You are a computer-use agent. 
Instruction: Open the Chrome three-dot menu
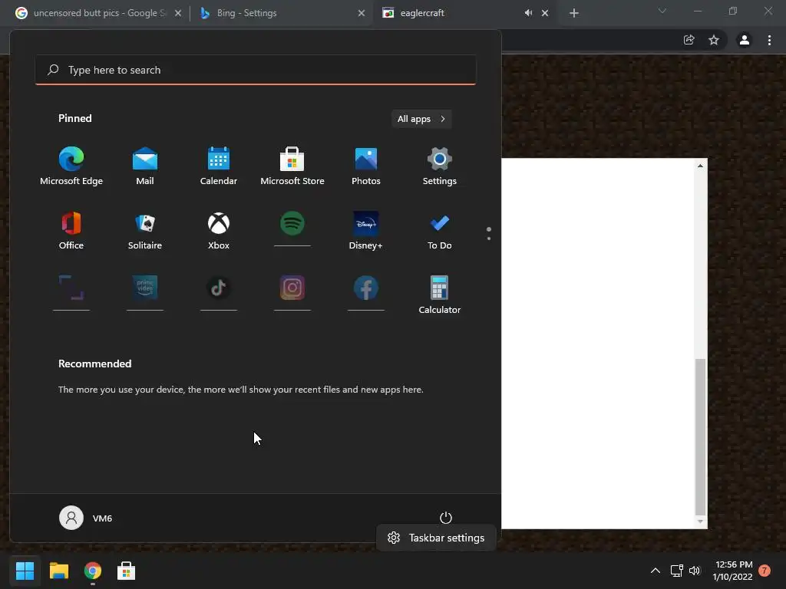pyautogui.click(x=769, y=40)
